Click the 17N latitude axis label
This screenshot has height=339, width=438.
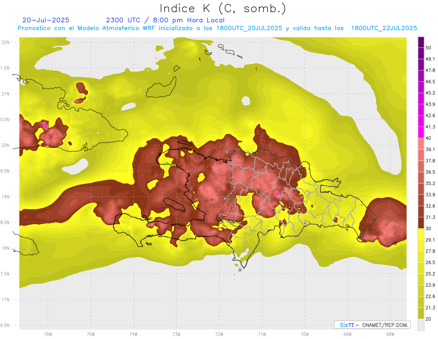6,300
